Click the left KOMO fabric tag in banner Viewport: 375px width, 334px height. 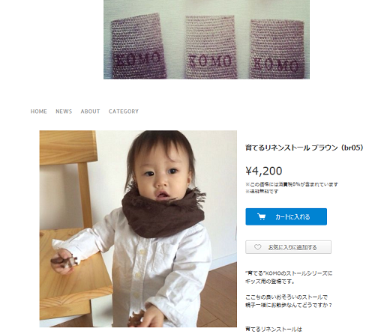point(138,46)
